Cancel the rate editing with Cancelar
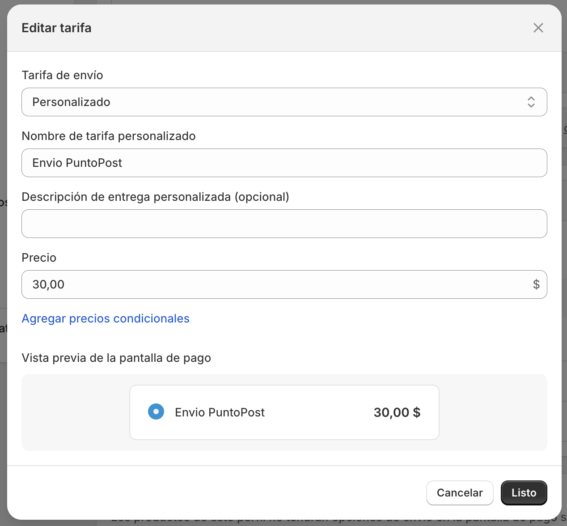The width and height of the screenshot is (567, 526). click(x=460, y=492)
